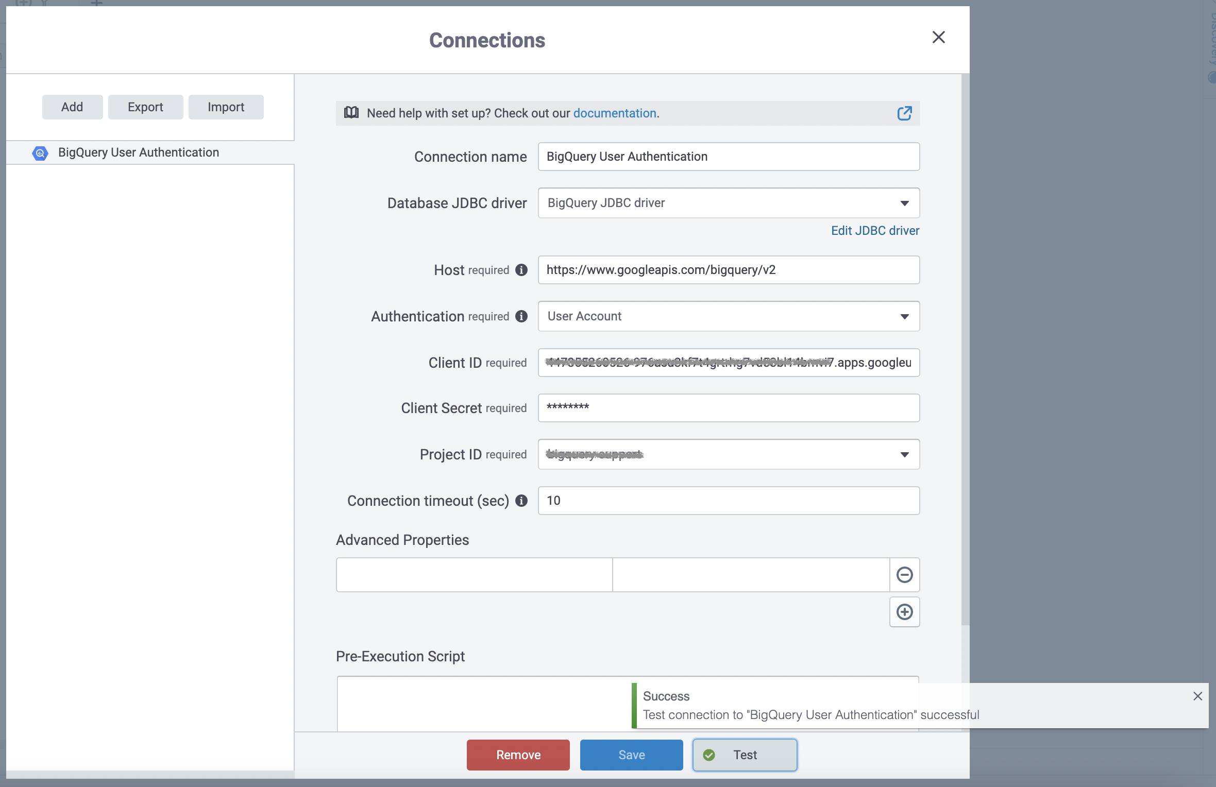Viewport: 1216px width, 787px height.
Task: Open the Project ID dropdown
Action: tap(729, 454)
